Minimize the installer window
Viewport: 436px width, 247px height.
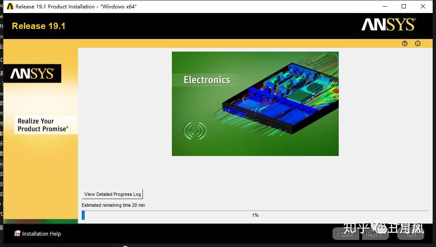(x=385, y=6)
